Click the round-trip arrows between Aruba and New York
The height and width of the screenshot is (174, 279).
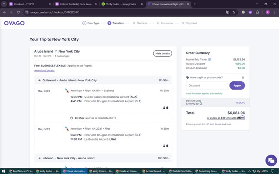pos(56,51)
